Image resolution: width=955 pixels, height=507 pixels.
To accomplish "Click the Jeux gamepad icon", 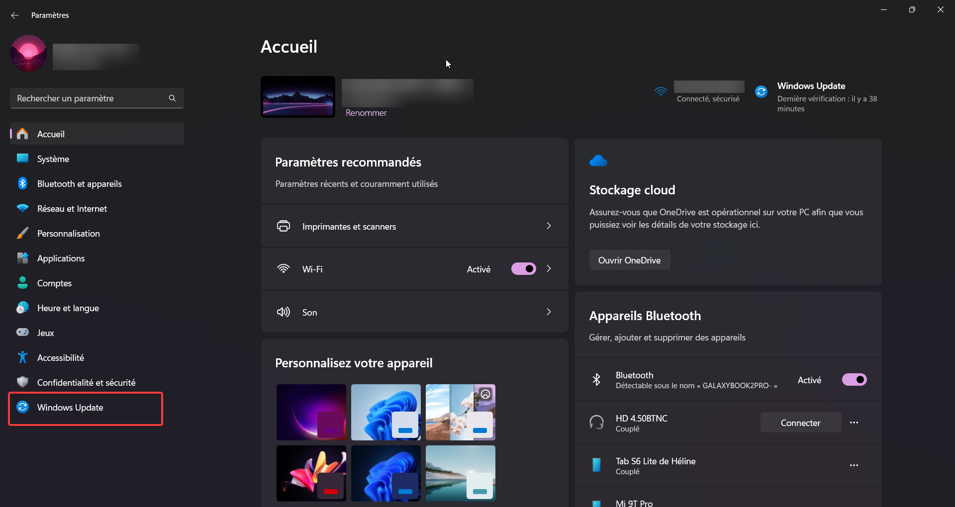I will pos(22,332).
